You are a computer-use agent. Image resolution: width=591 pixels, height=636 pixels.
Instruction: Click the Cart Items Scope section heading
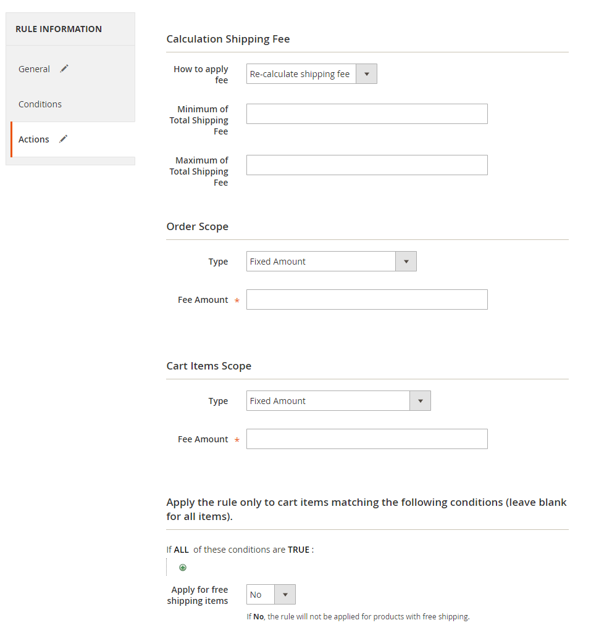[209, 366]
